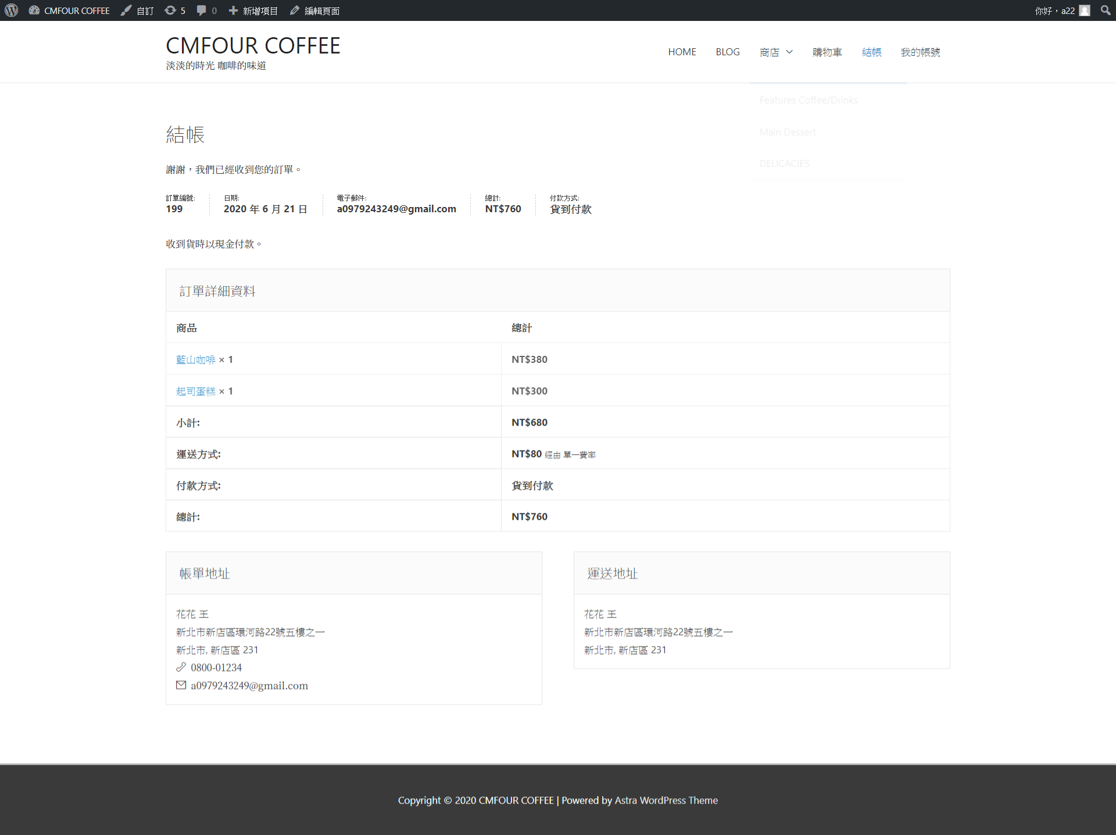Click the Customize brush icon
Viewport: 1116px width, 835px height.
126,10
